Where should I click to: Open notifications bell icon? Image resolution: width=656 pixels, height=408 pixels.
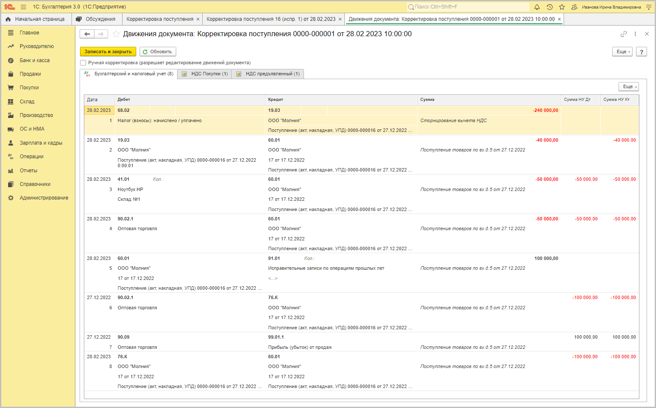tap(537, 7)
